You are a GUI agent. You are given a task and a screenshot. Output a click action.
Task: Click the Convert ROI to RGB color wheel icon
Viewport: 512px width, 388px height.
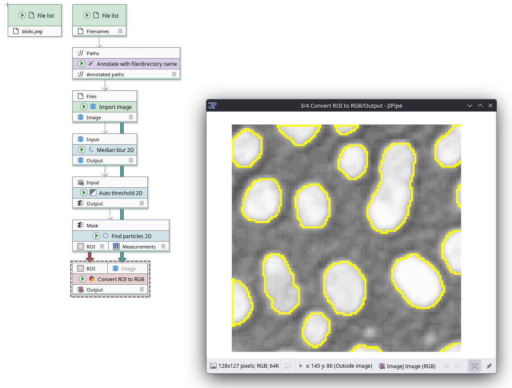click(92, 279)
